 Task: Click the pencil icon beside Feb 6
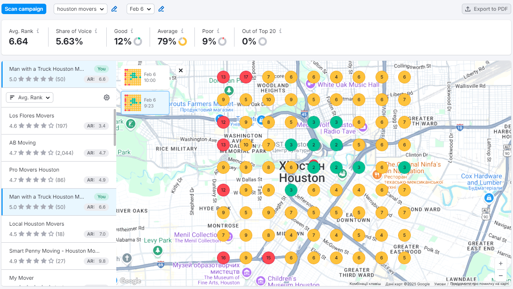[161, 9]
